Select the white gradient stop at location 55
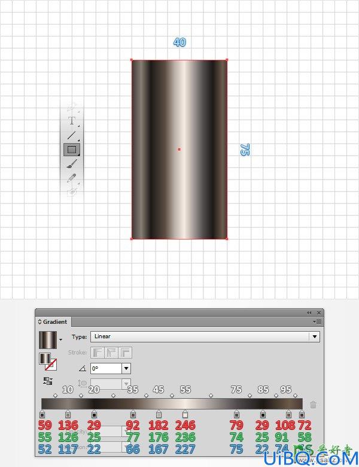Screen dimensions: 359x467 (185, 414)
